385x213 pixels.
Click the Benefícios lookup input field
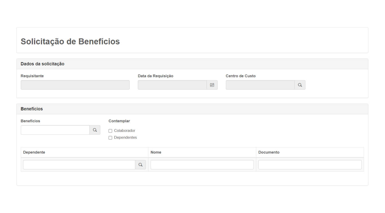click(55, 130)
